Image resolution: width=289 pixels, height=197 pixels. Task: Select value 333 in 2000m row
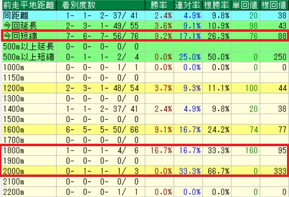280,172
